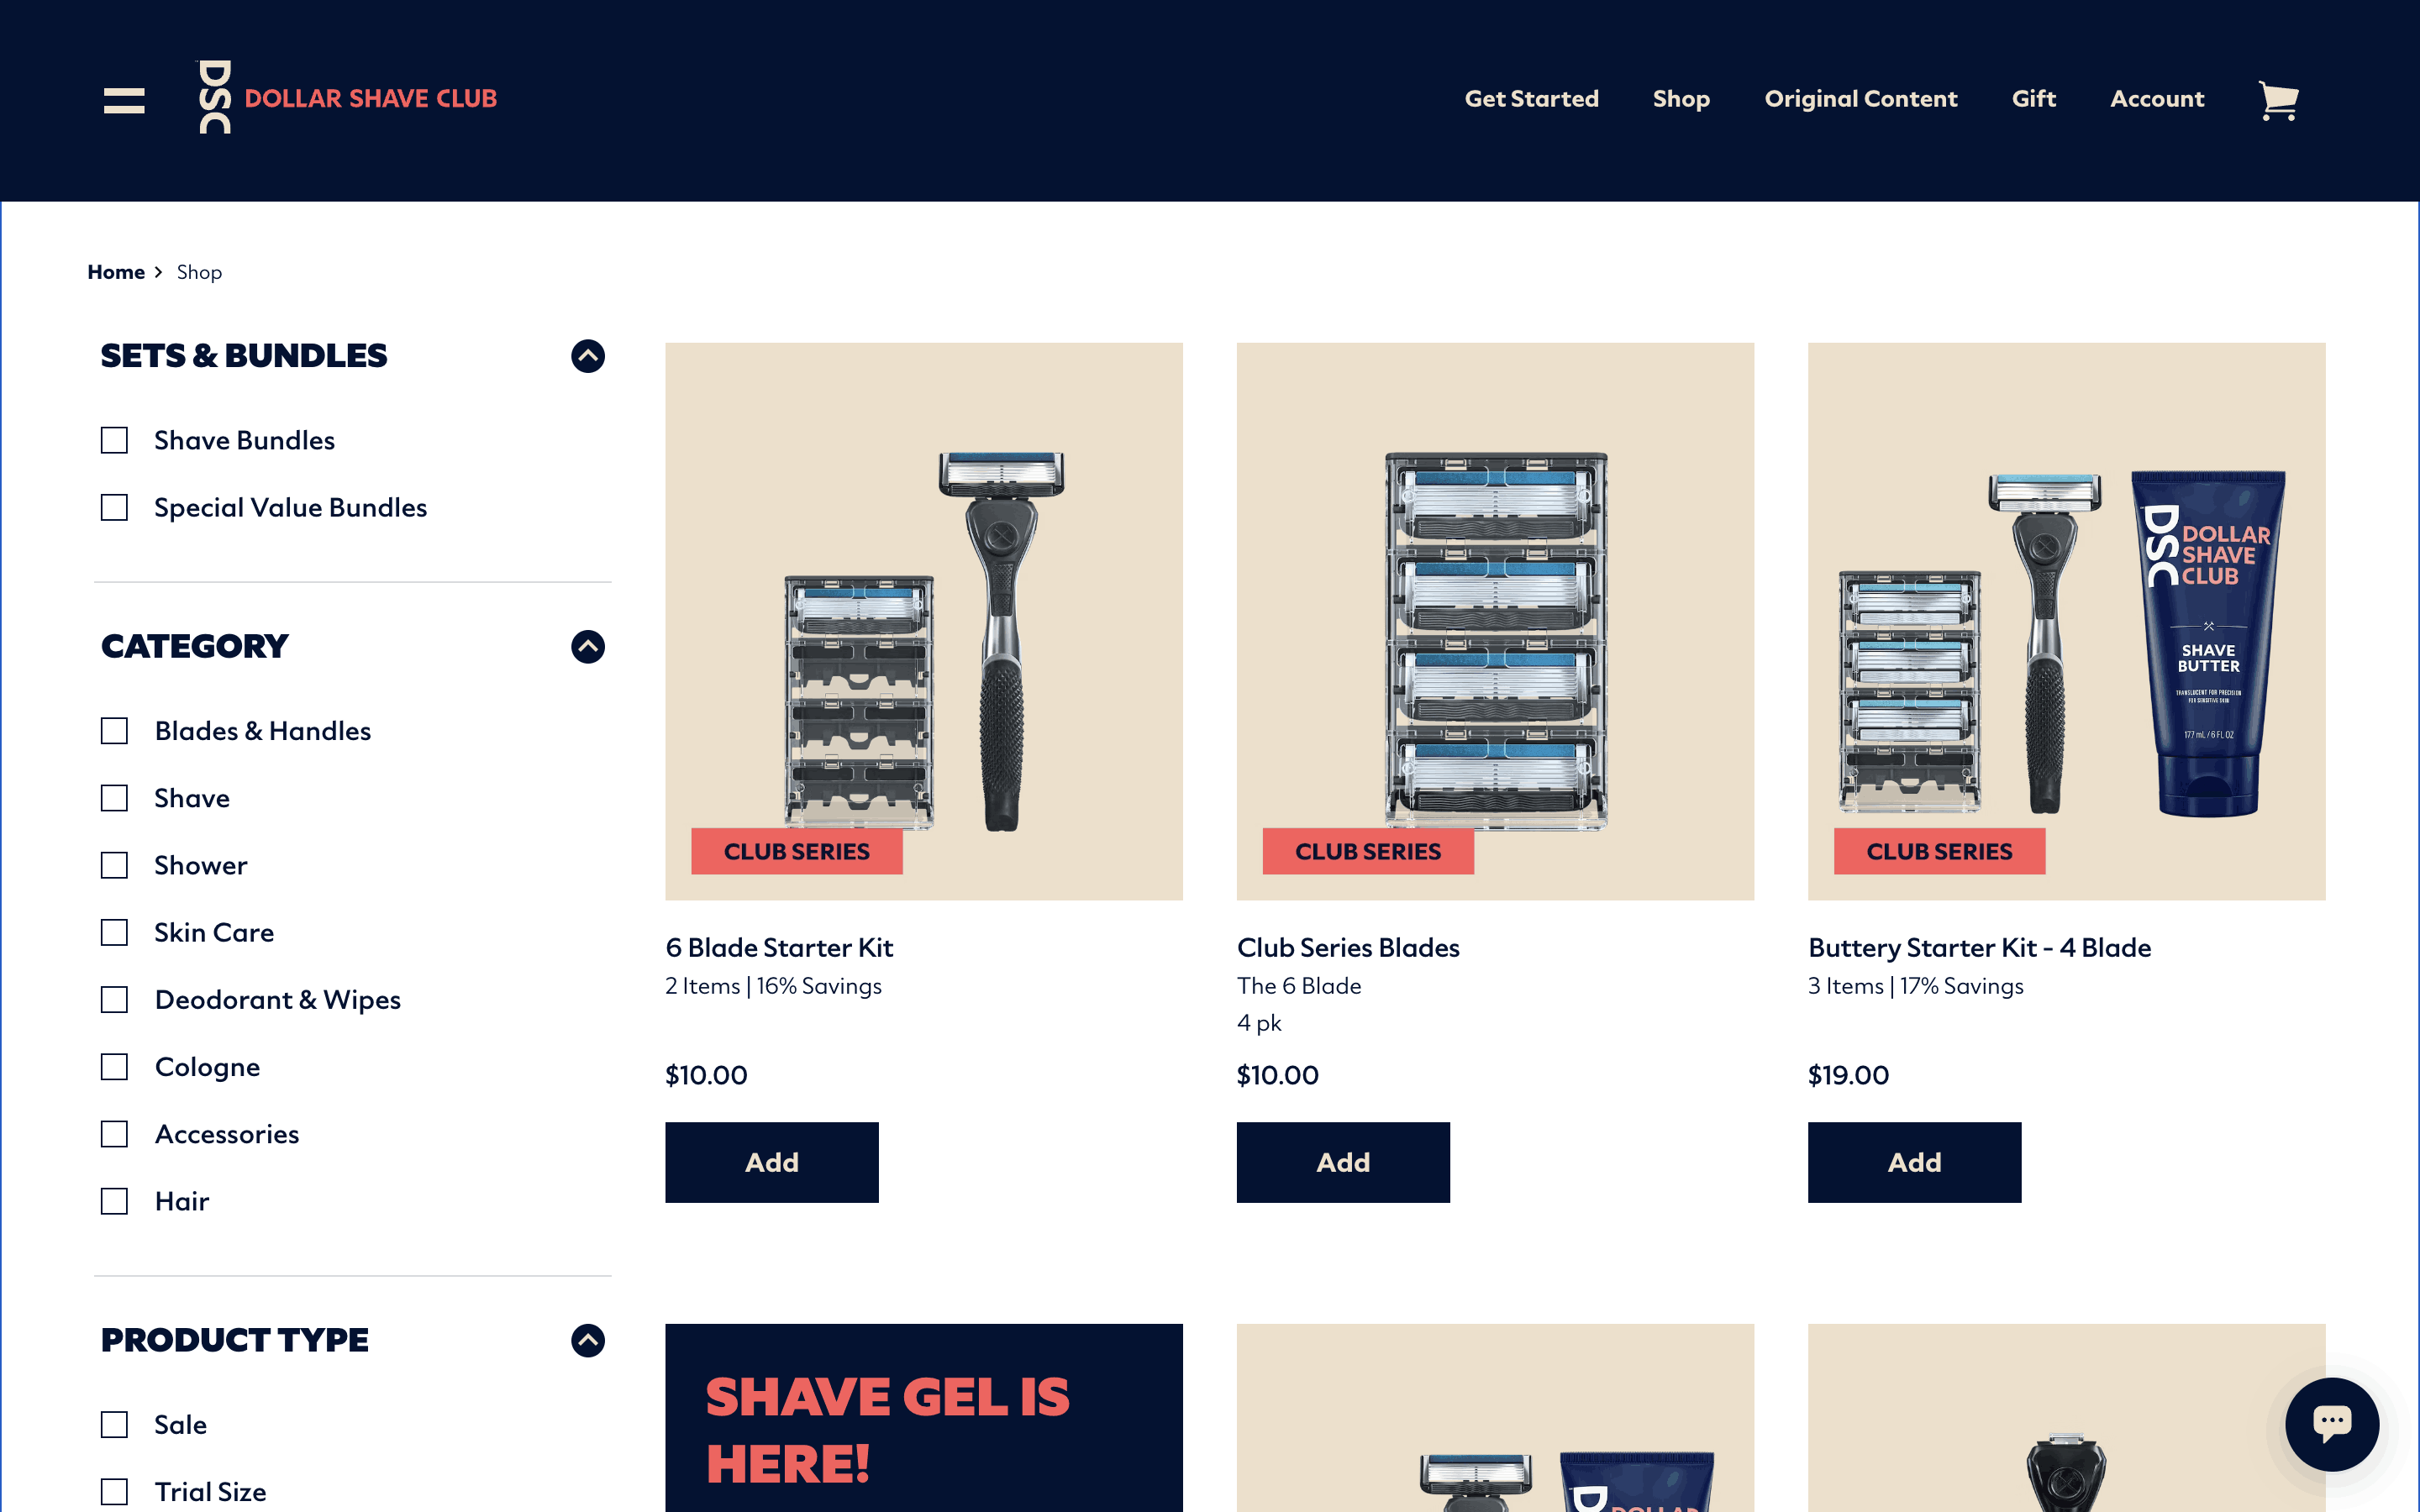Image resolution: width=2420 pixels, height=1512 pixels.
Task: Open the shopping cart icon
Action: click(2278, 100)
